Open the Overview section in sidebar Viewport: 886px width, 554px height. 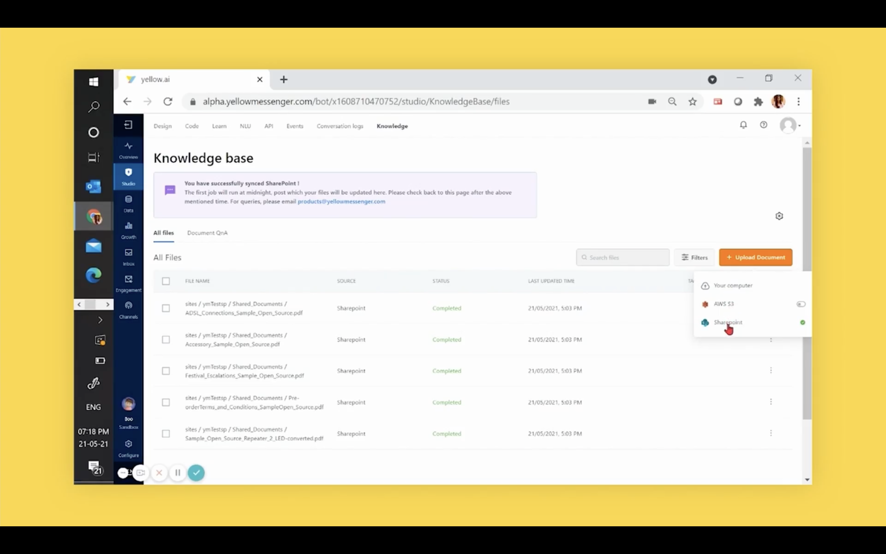128,151
